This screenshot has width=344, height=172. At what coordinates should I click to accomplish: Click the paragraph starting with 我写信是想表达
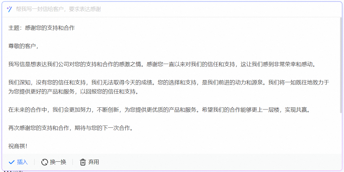pyautogui.click(x=121, y=64)
